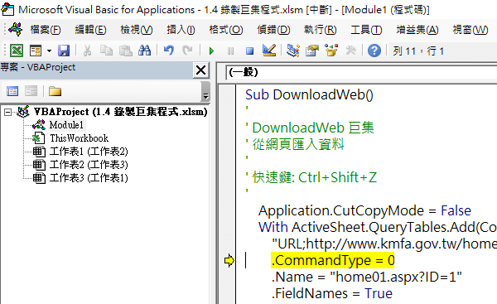
Task: Select 工作表2 (工作表3) in project tree
Action: coord(89,165)
